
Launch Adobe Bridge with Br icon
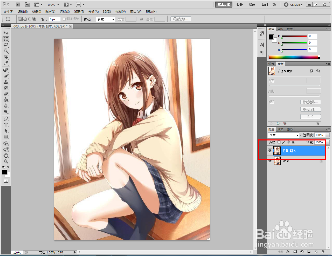tap(18, 4)
